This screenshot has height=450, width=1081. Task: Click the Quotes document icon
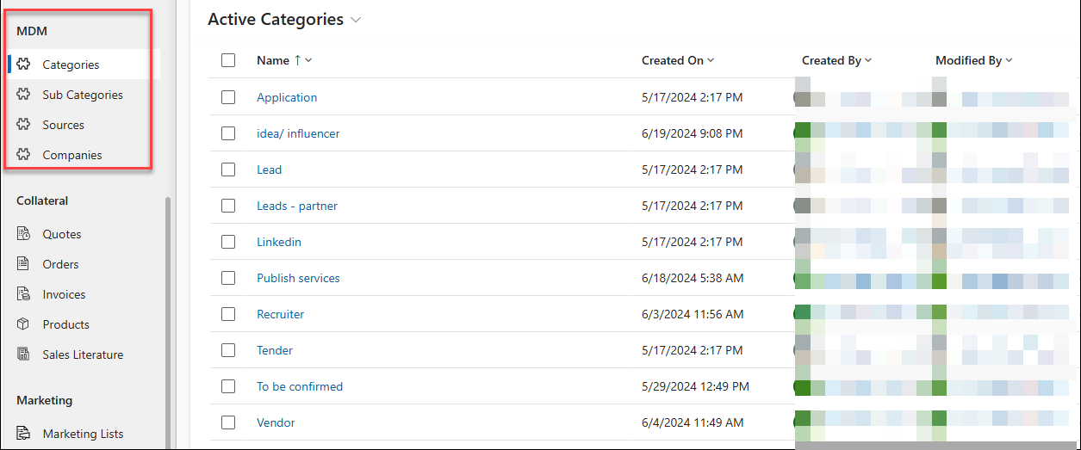pyautogui.click(x=24, y=234)
